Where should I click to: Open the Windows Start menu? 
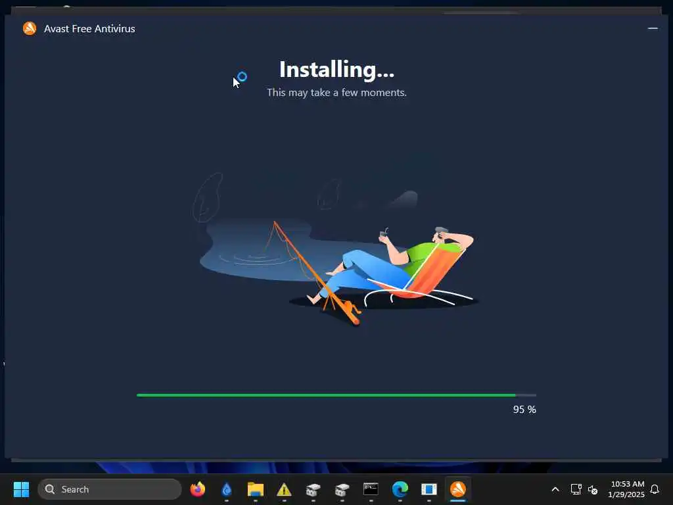point(21,489)
